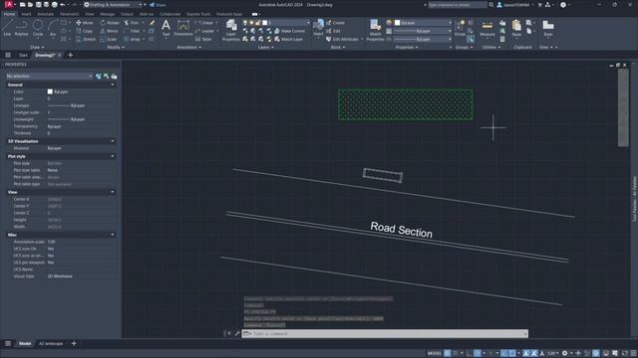Collapse the View section in Properties

113,192
